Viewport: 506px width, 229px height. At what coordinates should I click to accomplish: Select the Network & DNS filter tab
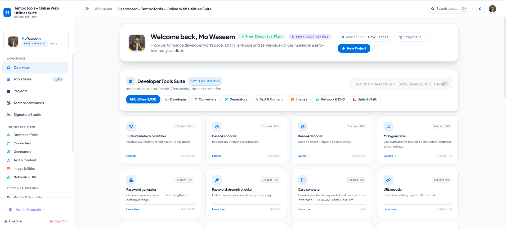pyautogui.click(x=330, y=99)
